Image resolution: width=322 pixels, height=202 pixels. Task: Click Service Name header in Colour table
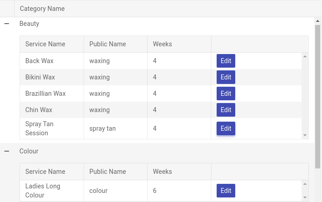coord(45,172)
